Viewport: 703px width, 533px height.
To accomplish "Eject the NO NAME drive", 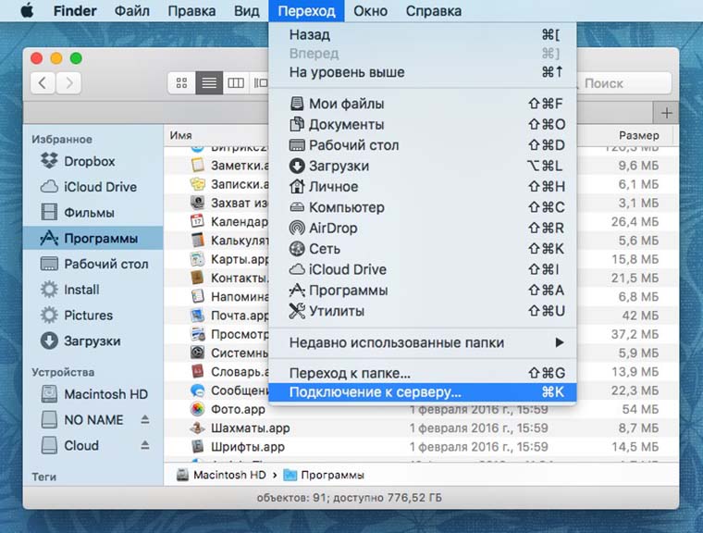I will click(x=145, y=419).
